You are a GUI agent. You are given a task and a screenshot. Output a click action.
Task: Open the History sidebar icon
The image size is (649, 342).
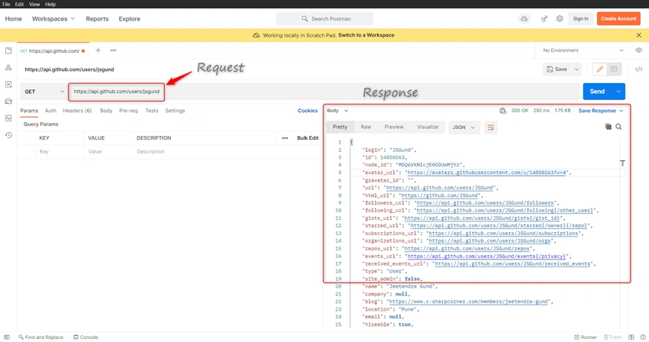click(8, 135)
